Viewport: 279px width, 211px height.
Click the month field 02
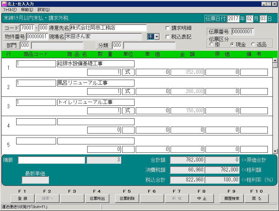click(249, 18)
